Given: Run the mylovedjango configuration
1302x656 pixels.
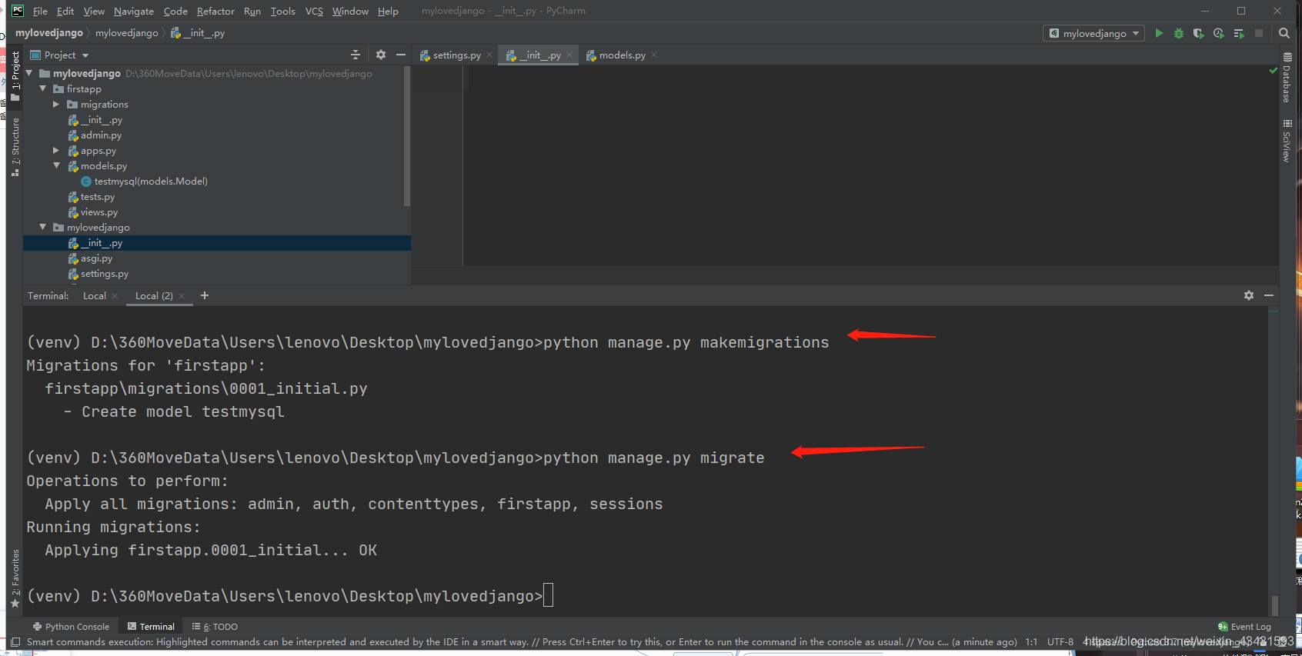Looking at the screenshot, I should click(1159, 33).
